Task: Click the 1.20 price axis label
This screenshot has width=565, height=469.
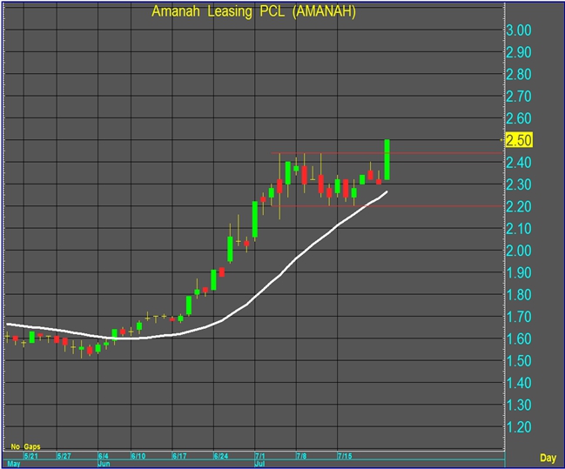Action: pyautogui.click(x=519, y=427)
